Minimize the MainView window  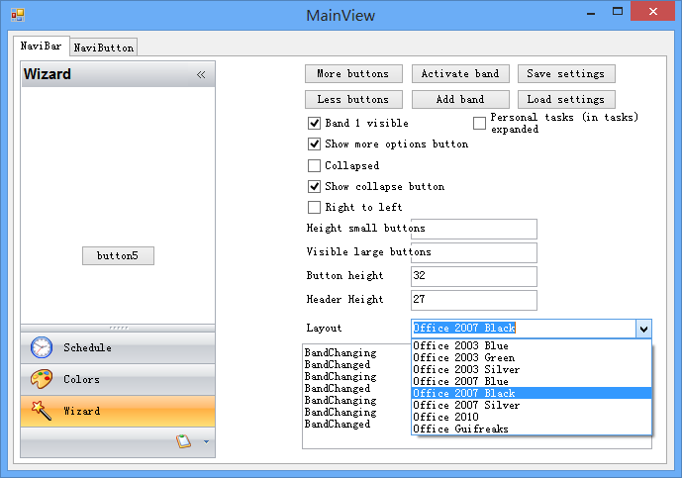point(591,13)
